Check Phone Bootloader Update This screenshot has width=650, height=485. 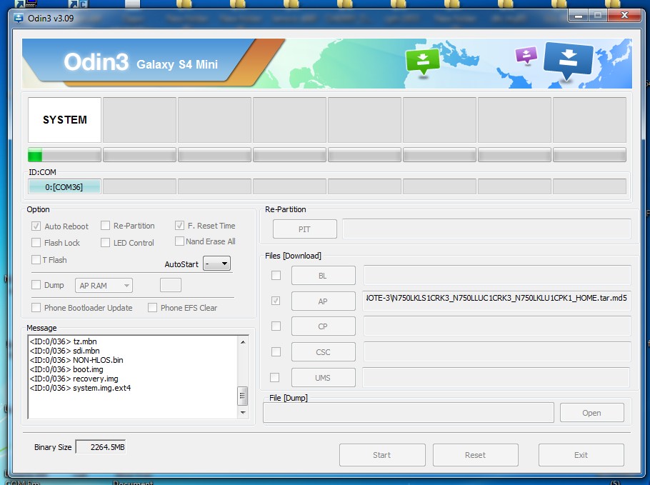36,308
